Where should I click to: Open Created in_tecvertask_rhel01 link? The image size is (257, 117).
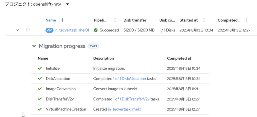coord(125,109)
